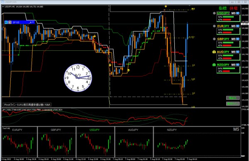The height and width of the screenshot is (161, 249).
Task: Click the analog clock widget on chart
Action: click(x=78, y=78)
